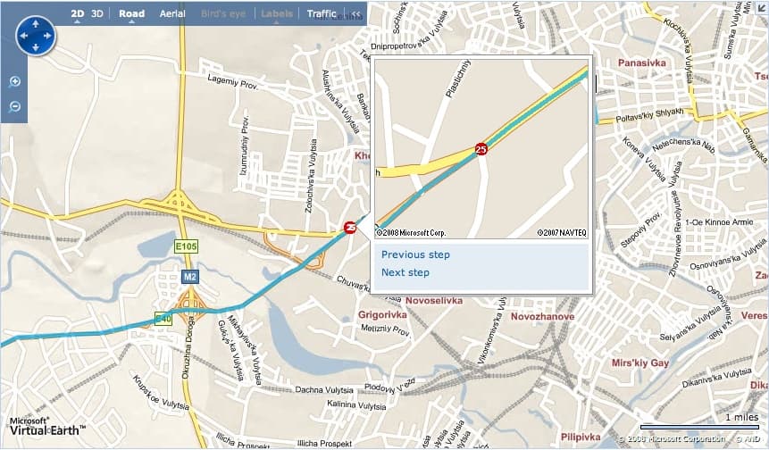Select the Road map style
This screenshot has width=769, height=450.
tap(131, 13)
